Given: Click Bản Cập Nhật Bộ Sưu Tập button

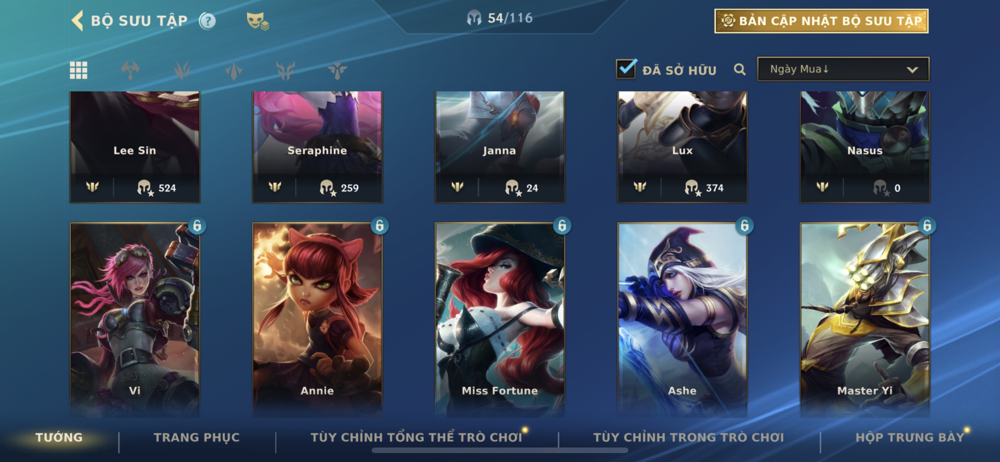Looking at the screenshot, I should (x=821, y=21).
